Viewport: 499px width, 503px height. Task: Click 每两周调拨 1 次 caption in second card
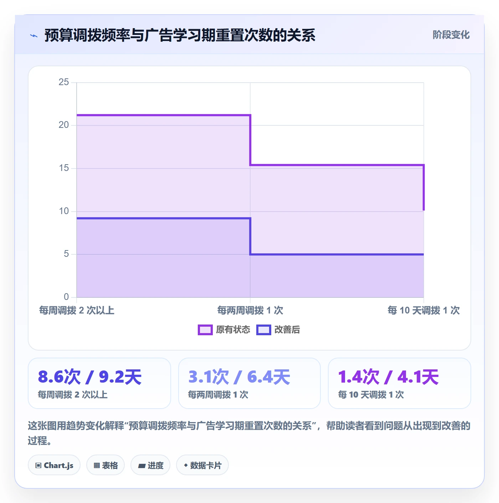point(218,395)
